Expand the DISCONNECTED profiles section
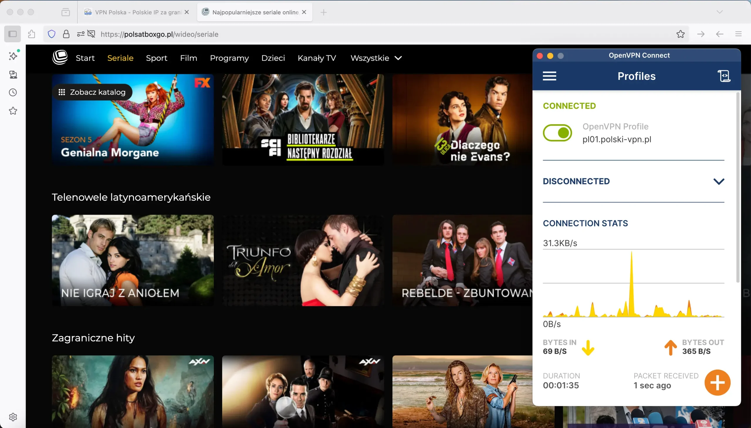Screen dimensions: 751x428 point(719,181)
